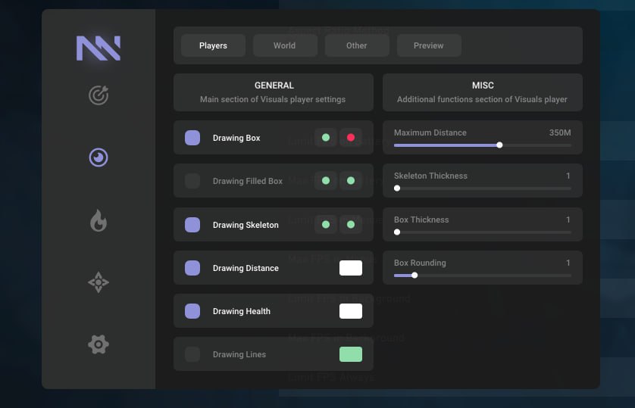Open settings via the gear icon
Image resolution: width=635 pixels, height=408 pixels.
click(99, 344)
